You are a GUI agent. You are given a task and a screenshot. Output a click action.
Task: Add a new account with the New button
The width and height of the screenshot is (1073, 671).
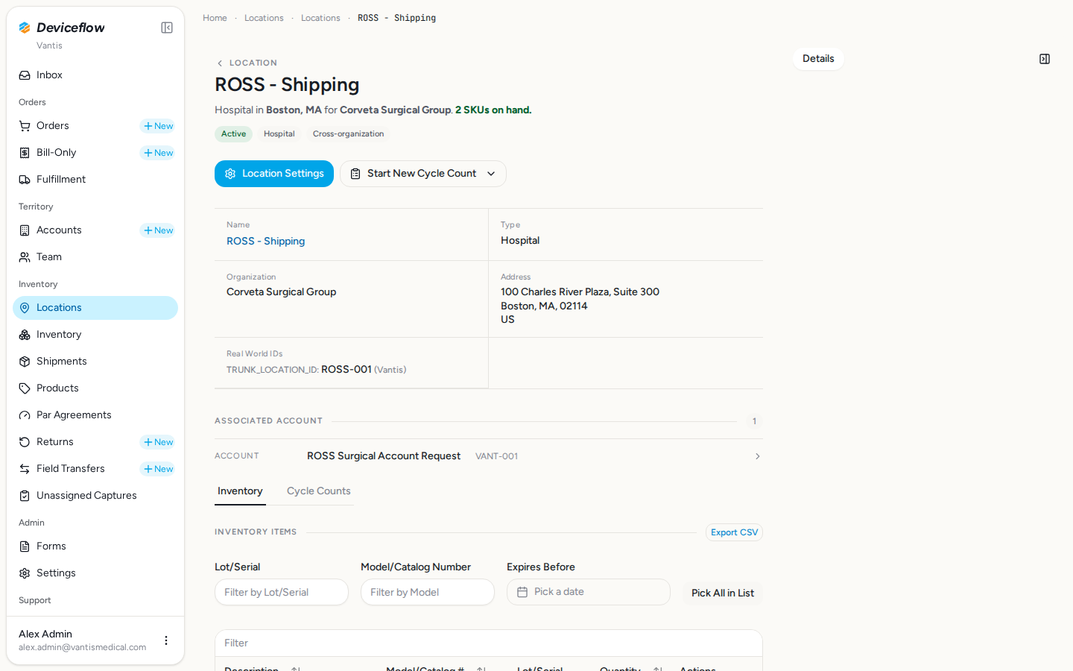[158, 230]
